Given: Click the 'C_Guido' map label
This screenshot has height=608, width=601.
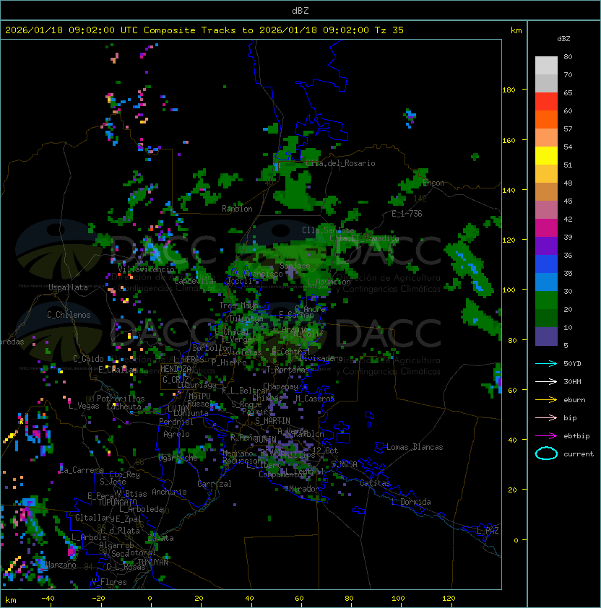Looking at the screenshot, I should 88,359.
